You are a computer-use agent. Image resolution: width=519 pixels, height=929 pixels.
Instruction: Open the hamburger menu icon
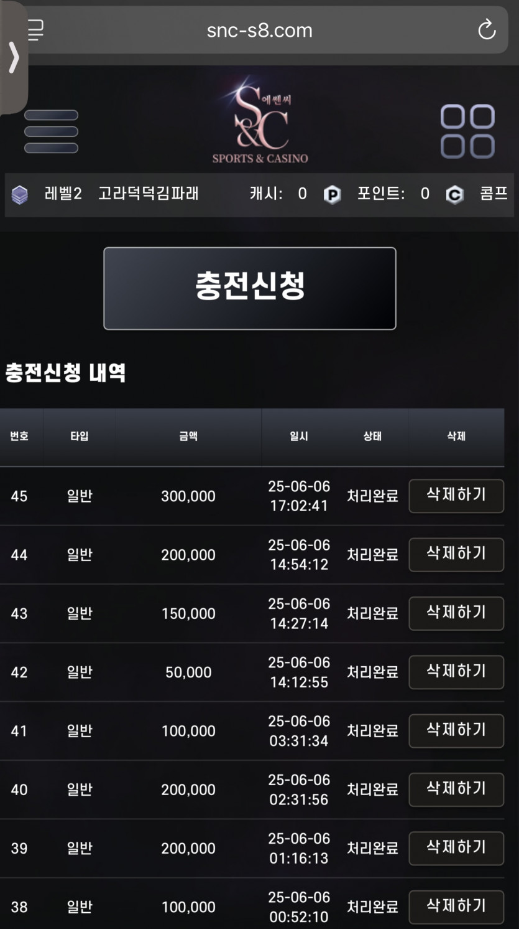pos(51,131)
